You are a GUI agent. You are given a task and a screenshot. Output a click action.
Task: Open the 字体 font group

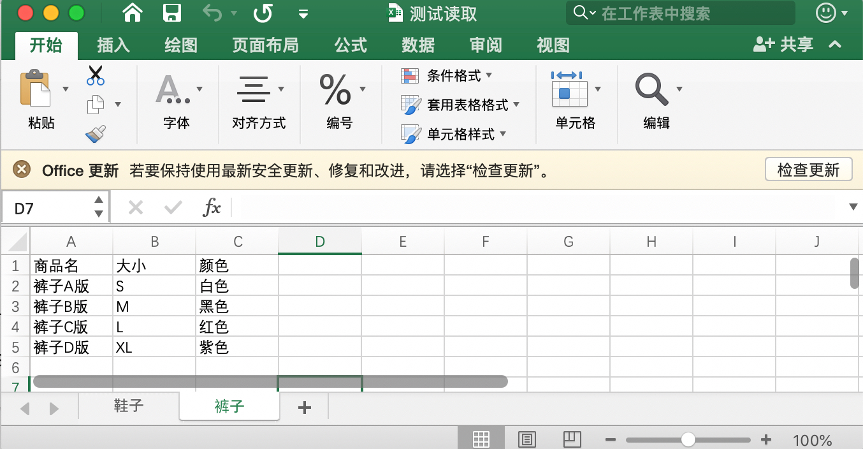click(177, 101)
